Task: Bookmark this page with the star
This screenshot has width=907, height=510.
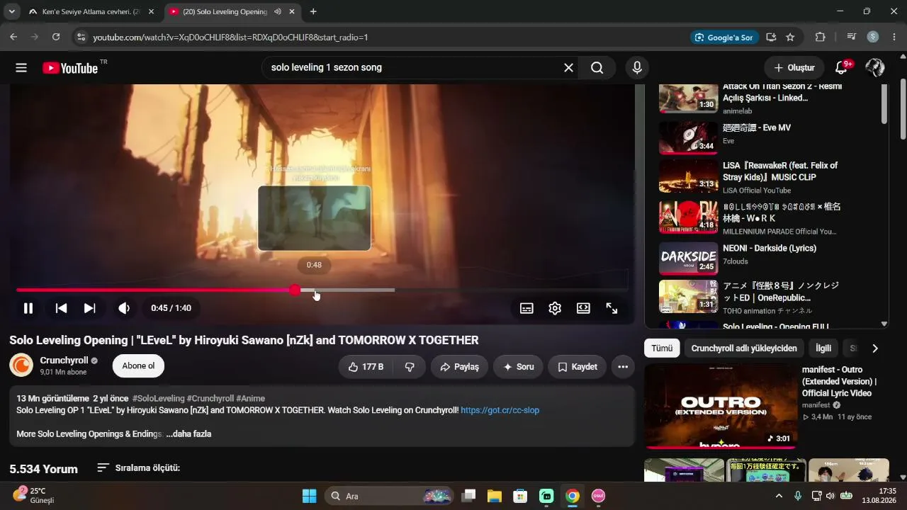Action: [790, 37]
